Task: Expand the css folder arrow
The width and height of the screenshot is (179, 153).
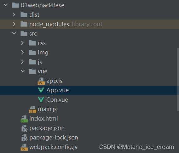Action: [22, 43]
